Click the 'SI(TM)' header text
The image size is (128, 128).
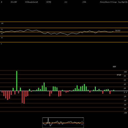click(49, 2)
